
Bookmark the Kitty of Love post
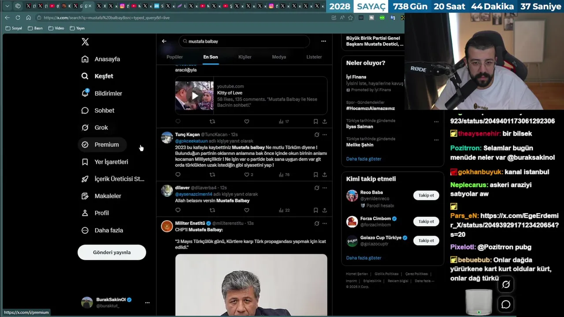point(315,122)
